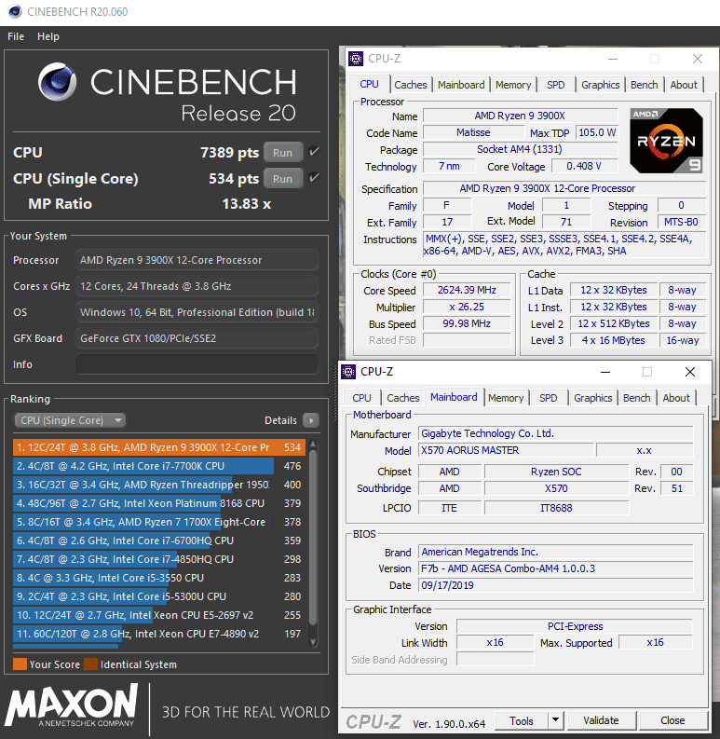Select the Xeon E5-2697 v2 ranking row

pyautogui.click(x=159, y=615)
